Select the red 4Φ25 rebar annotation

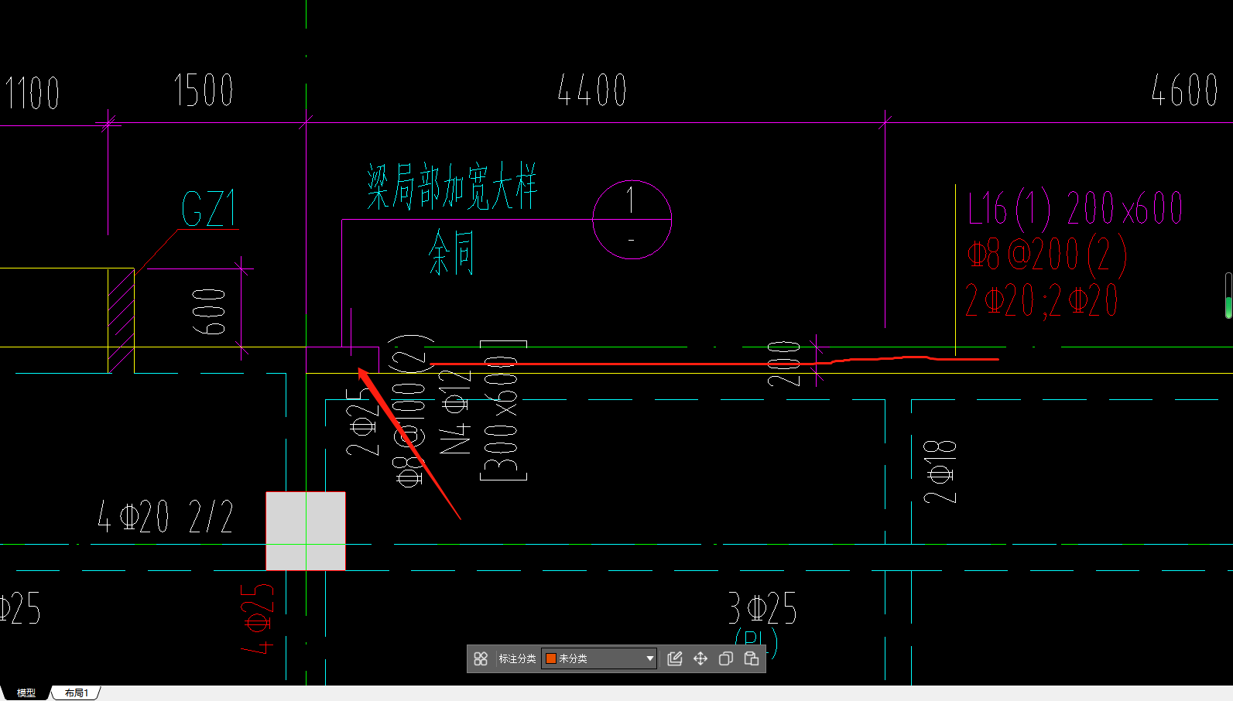pos(258,619)
